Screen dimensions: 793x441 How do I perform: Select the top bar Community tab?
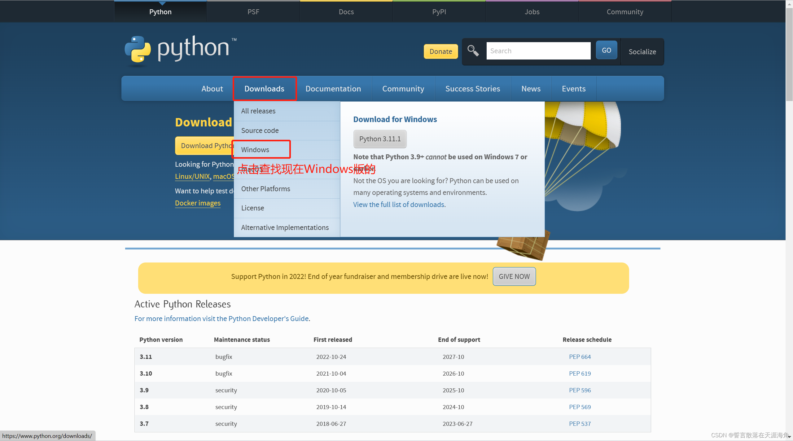[625, 12]
